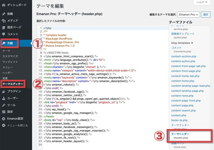This screenshot has width=214, height=150.
Task: Click the 選択 button
Action: pos(205,15)
